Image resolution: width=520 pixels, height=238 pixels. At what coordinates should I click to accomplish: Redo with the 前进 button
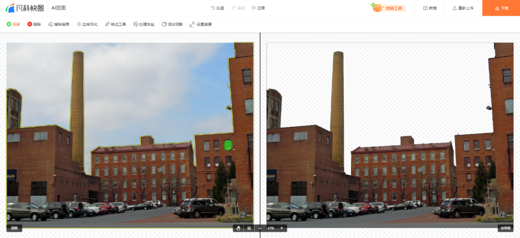(238, 8)
